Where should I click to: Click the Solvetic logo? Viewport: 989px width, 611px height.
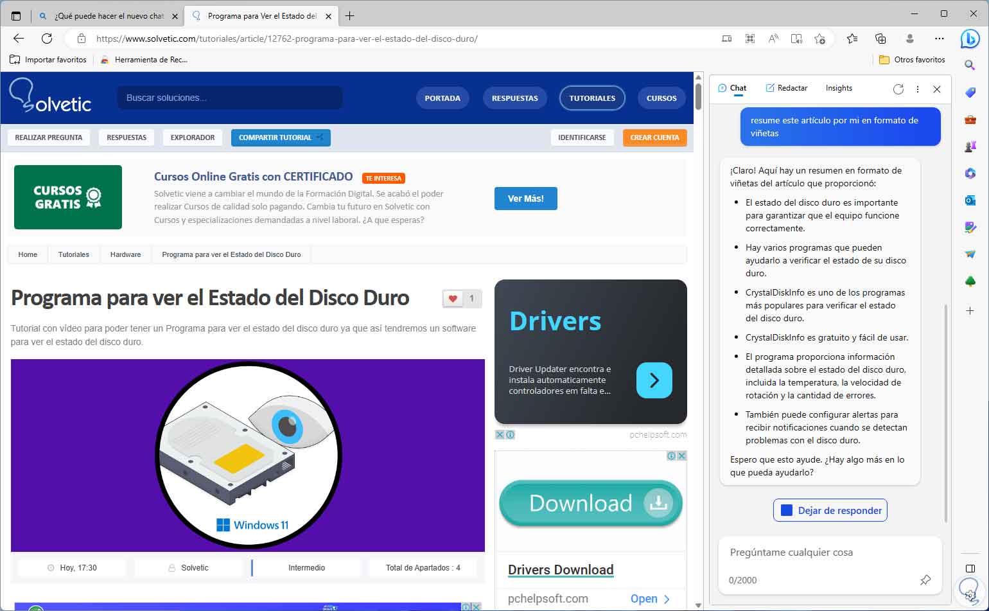pos(51,96)
